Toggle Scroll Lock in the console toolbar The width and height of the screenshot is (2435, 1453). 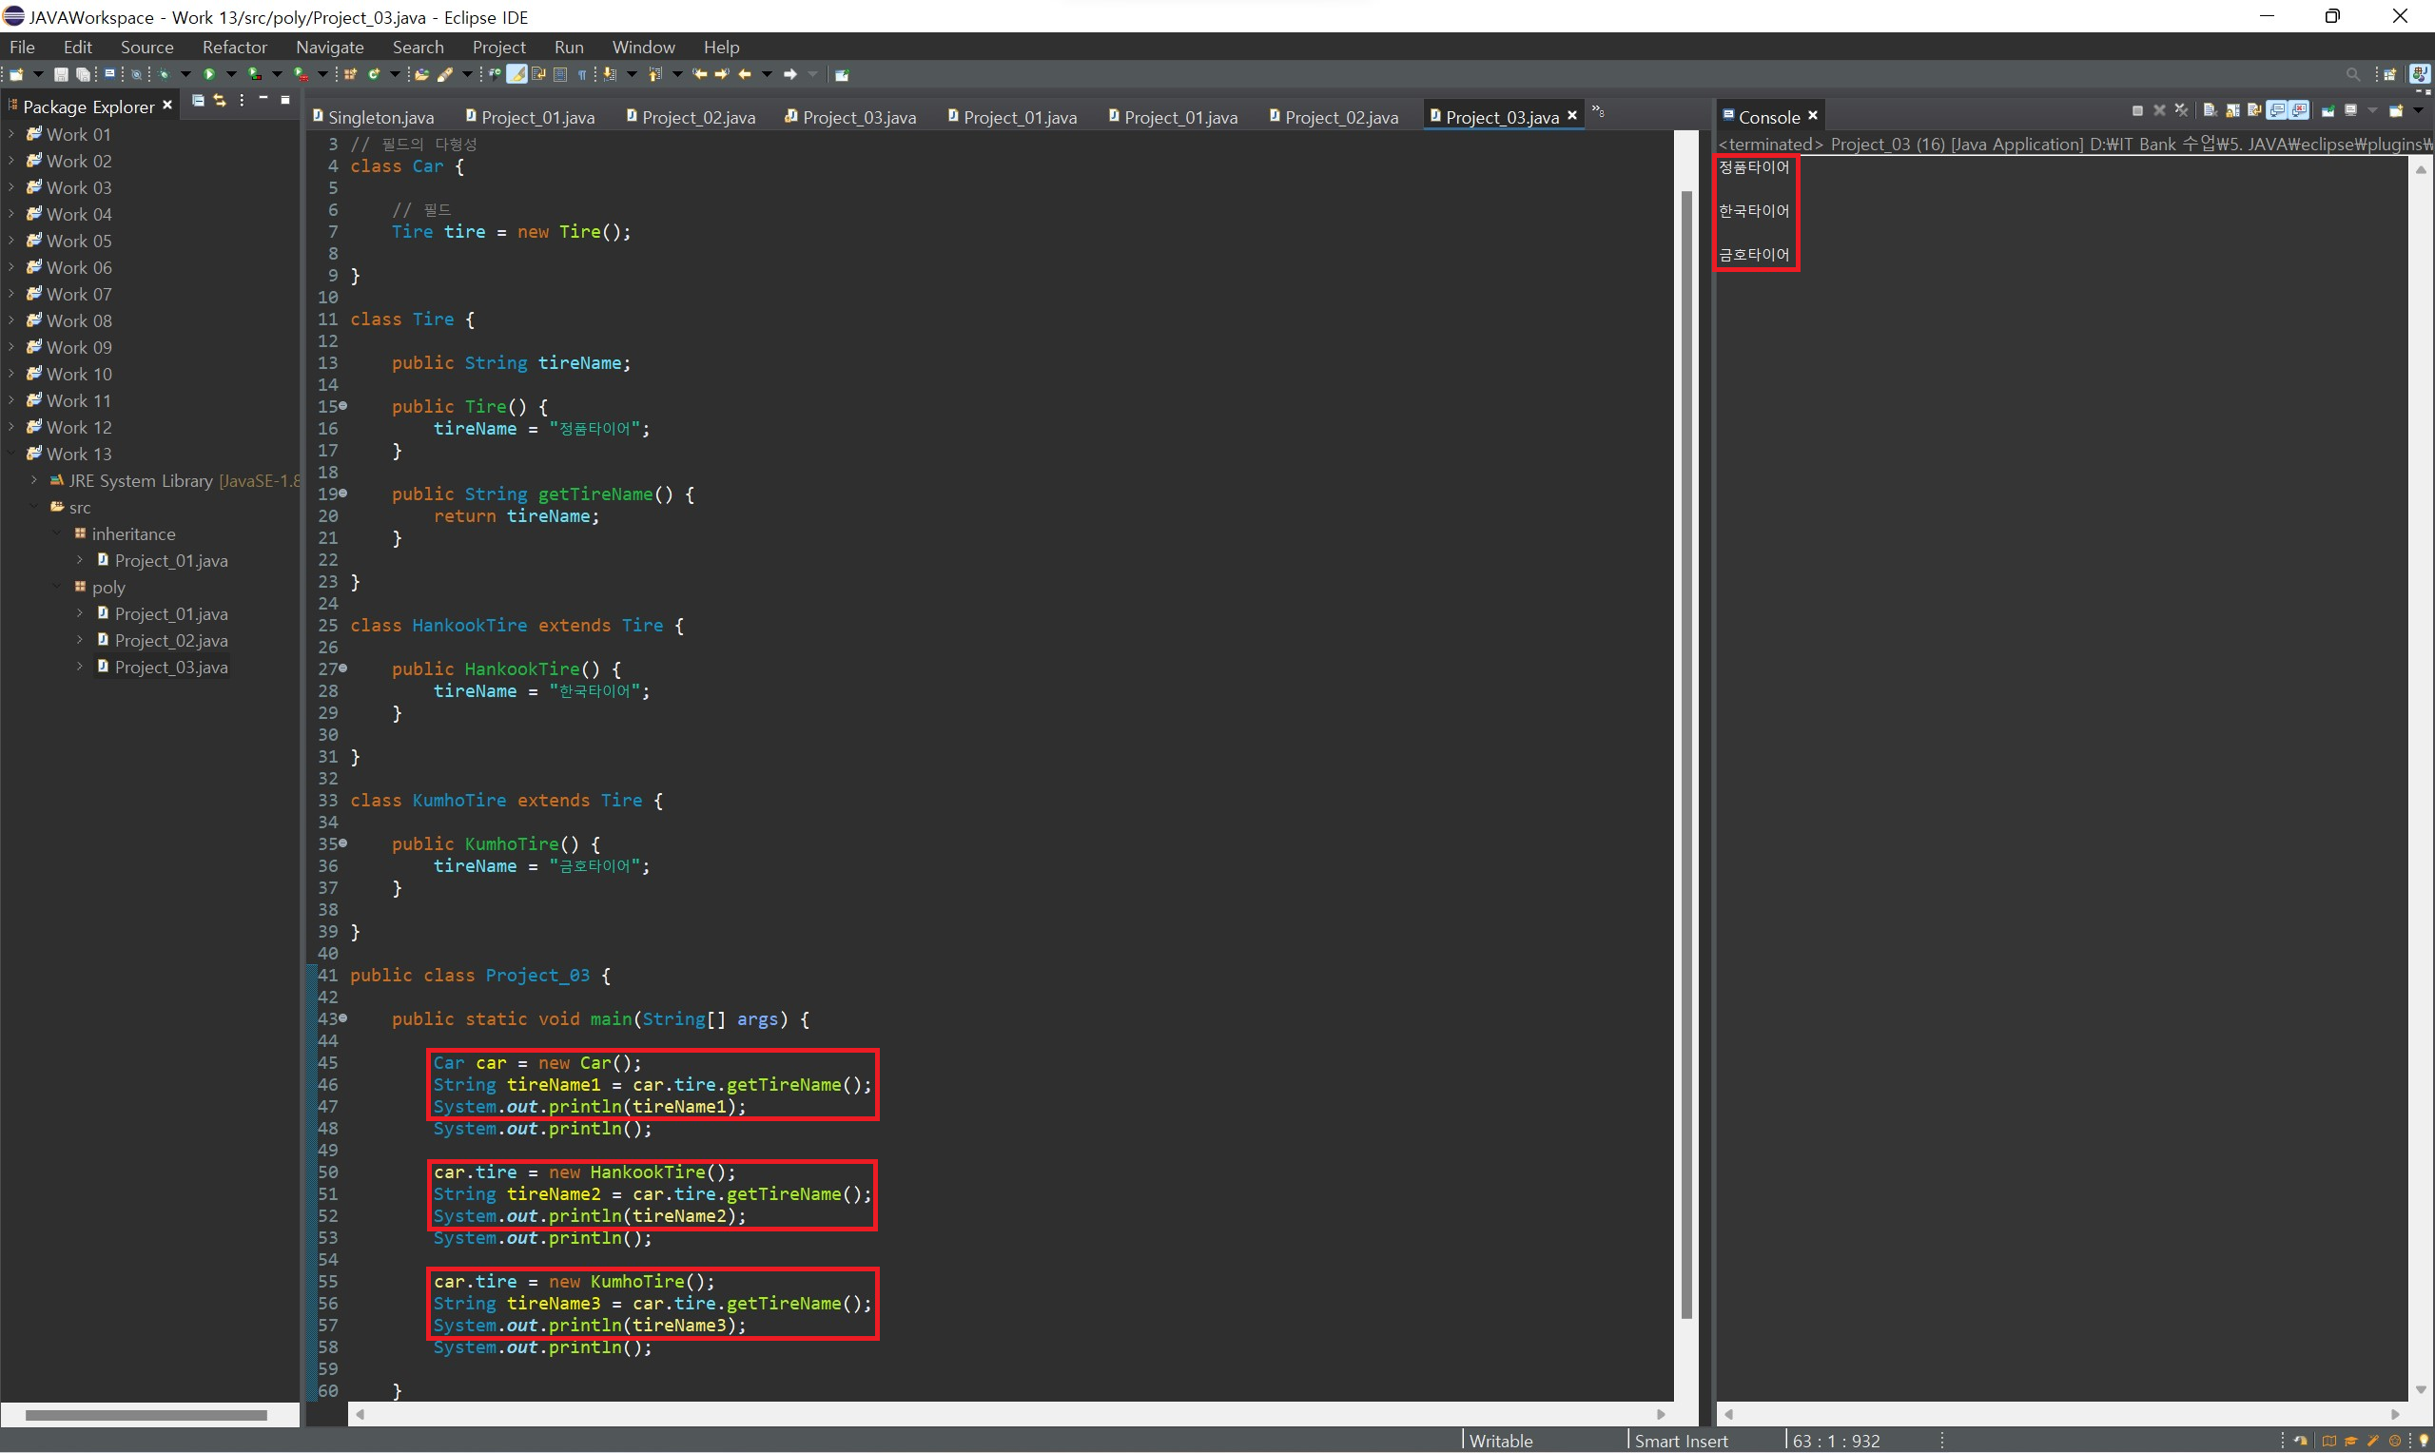[x=2232, y=110]
